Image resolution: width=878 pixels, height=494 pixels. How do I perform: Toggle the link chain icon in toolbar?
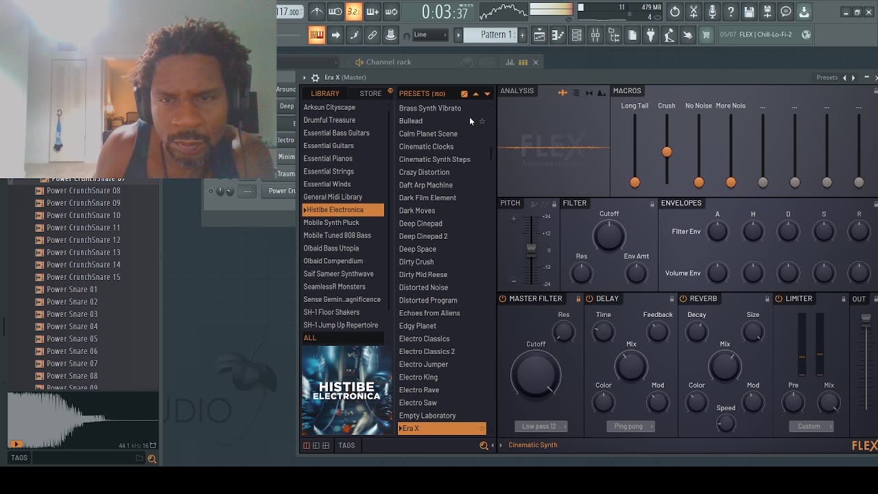point(372,35)
